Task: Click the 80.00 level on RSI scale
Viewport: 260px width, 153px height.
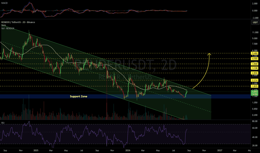Action: (255, 121)
